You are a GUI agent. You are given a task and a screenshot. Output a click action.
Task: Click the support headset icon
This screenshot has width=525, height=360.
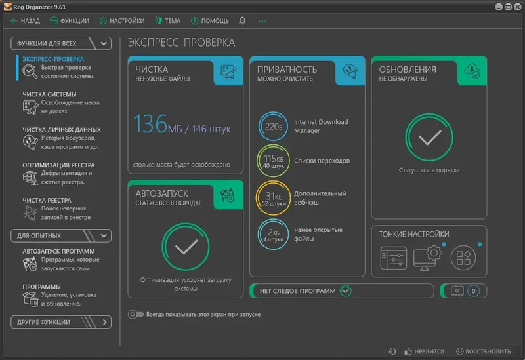(392, 351)
